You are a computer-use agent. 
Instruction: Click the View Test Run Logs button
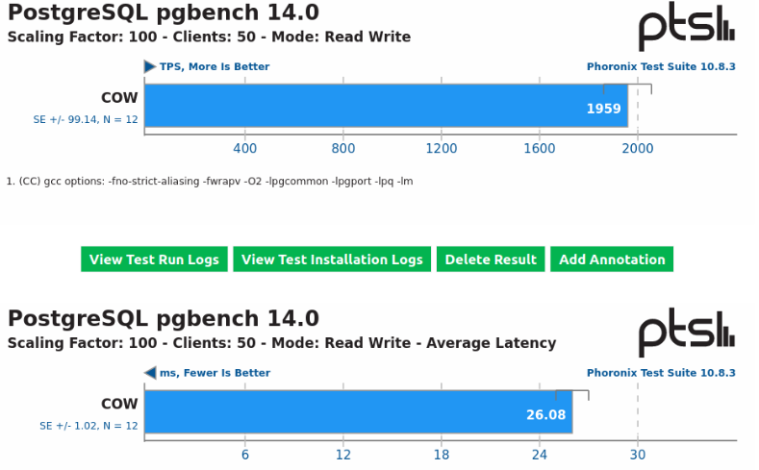(154, 260)
